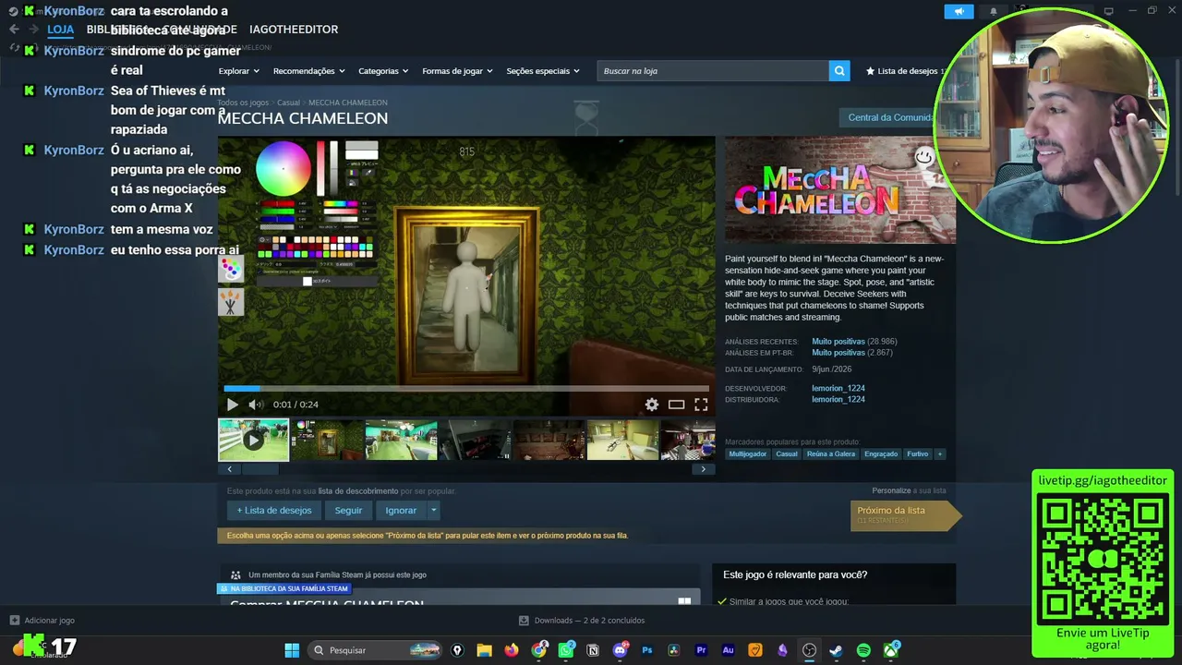1182x665 pixels.
Task: Open the Casual popular tag
Action: (787, 454)
